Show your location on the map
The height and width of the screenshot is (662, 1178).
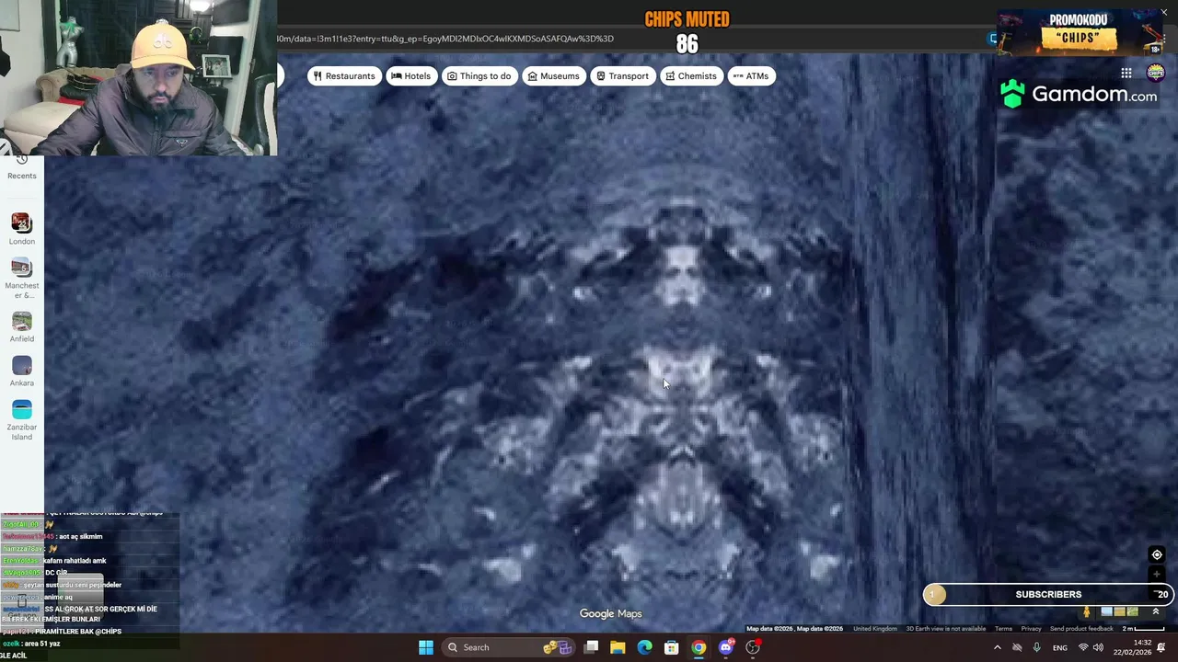tap(1157, 554)
